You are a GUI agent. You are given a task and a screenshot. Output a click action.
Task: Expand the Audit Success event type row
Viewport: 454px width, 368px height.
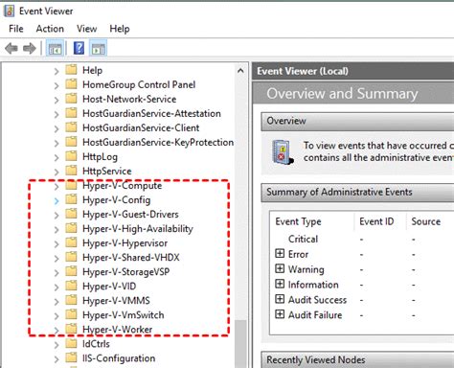(x=280, y=299)
